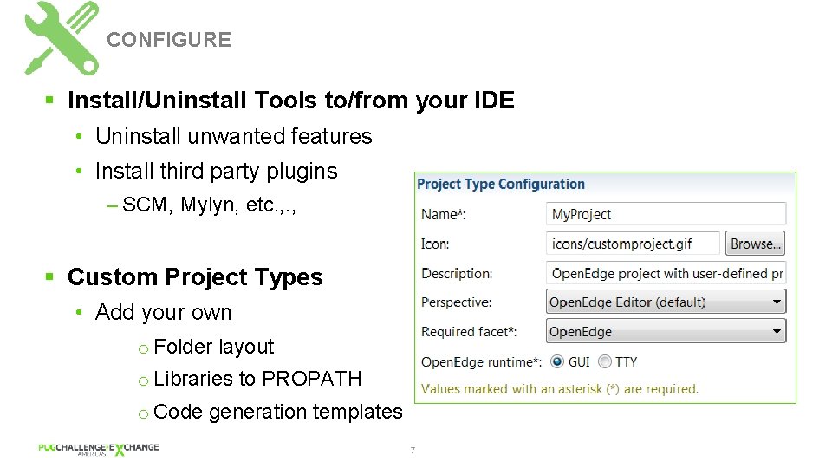Click the CONFIGURE slide title
The height and width of the screenshot is (468, 832).
[169, 40]
